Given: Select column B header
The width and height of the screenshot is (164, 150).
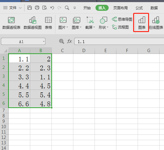Looking at the screenshot, I should point(41,51).
